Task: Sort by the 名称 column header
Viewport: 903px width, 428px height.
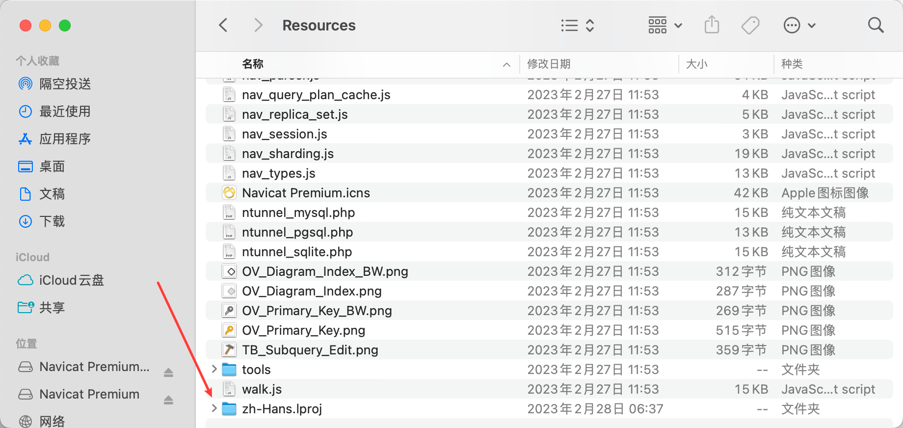Action: [253, 64]
